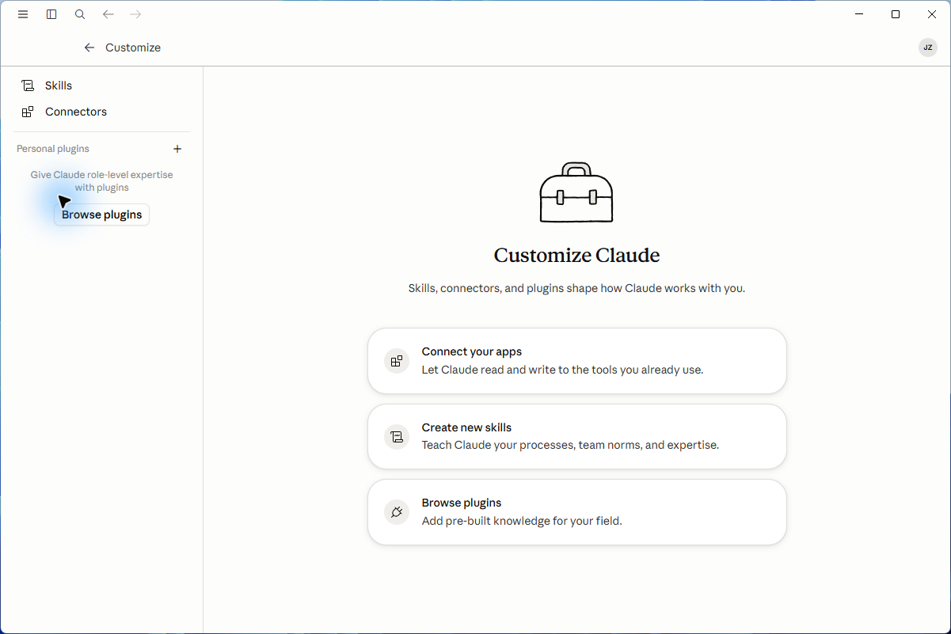Maximize the application window
This screenshot has width=951, height=634.
click(896, 14)
